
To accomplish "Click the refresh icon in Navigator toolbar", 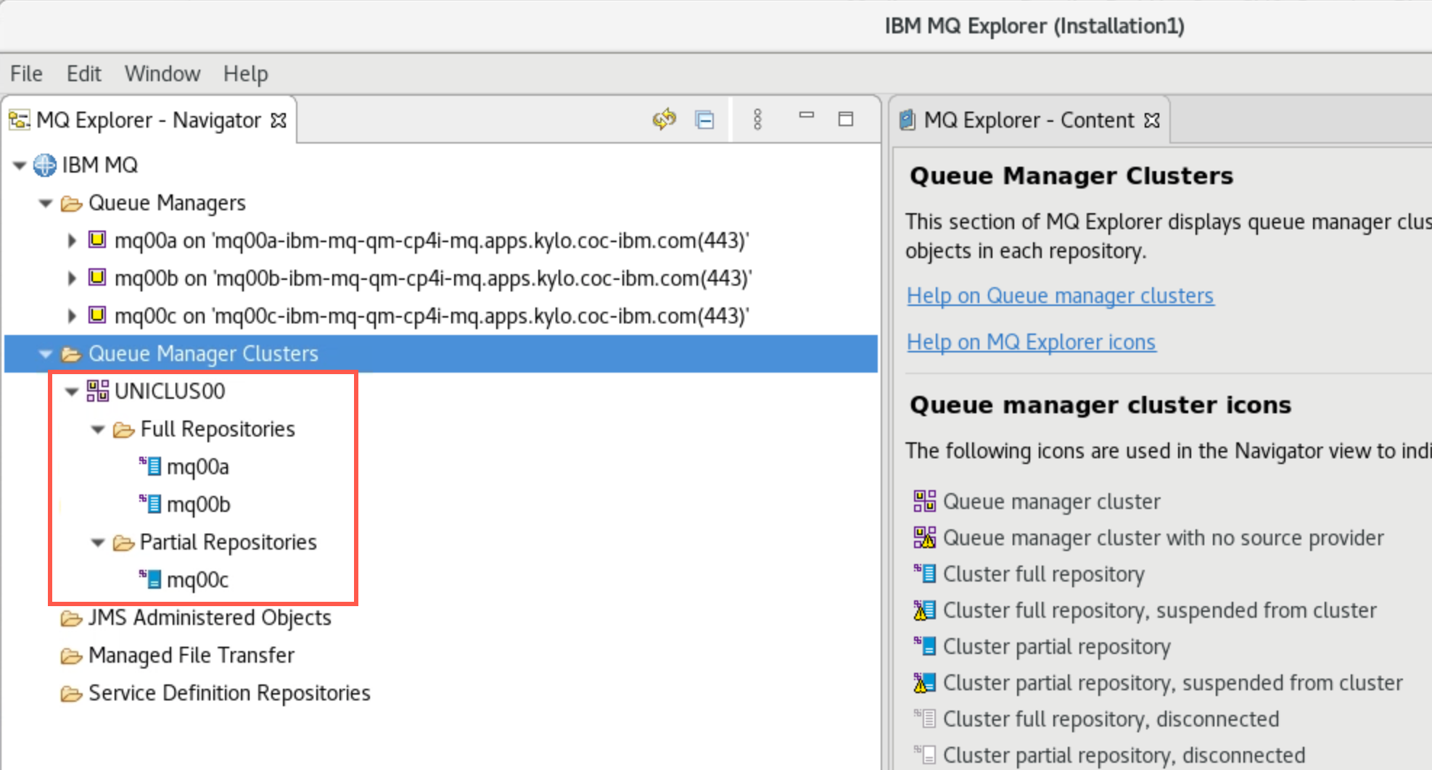I will (x=664, y=119).
